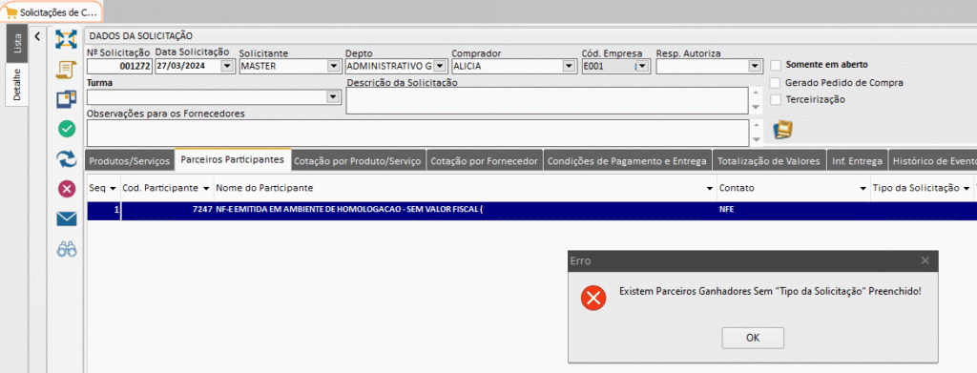The image size is (977, 373).
Task: Expand the Turma dropdown
Action: click(x=333, y=97)
